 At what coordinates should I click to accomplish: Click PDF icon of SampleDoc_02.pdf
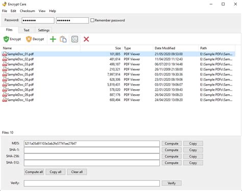tap(5, 59)
